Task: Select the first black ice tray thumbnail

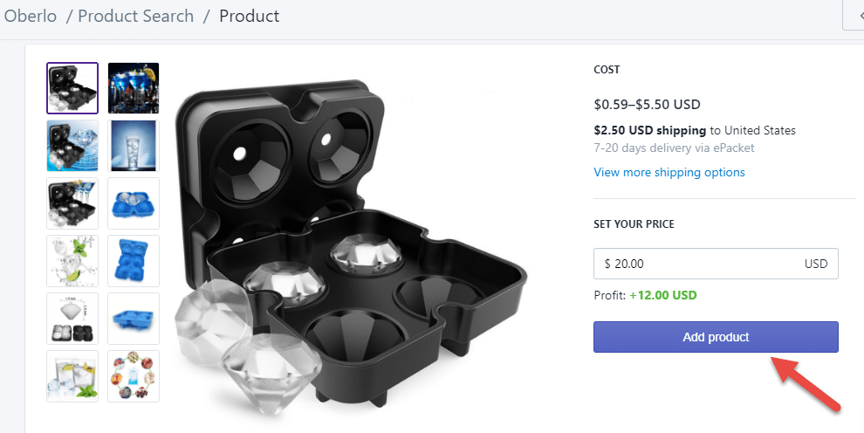Action: click(x=72, y=88)
